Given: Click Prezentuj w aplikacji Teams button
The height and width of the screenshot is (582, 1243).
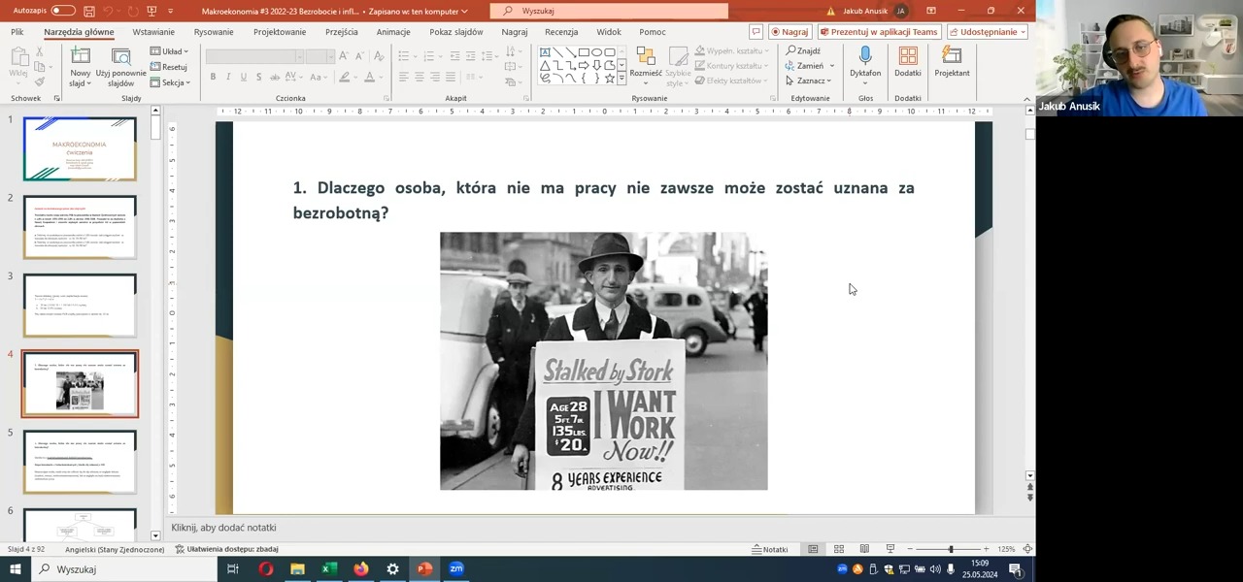Looking at the screenshot, I should (878, 32).
